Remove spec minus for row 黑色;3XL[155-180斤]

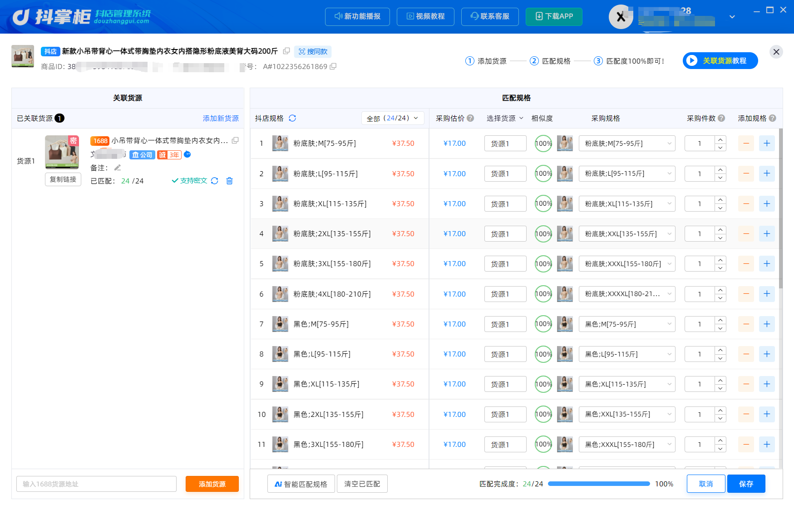746,444
